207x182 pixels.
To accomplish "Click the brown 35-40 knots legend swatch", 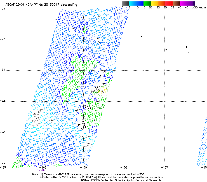I will [176, 3].
